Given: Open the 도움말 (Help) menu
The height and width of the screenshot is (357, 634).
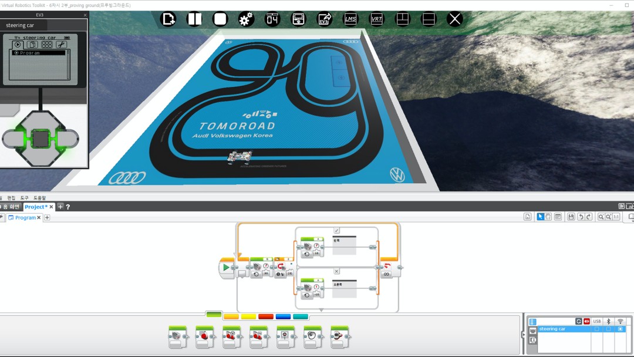Looking at the screenshot, I should point(40,198).
